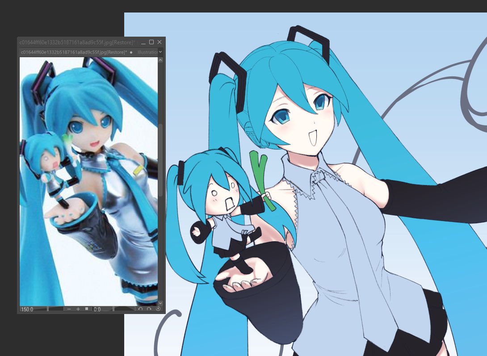The width and height of the screenshot is (487, 356).
Task: Click the square fit-view icon beside zoom plus
Action: coord(87,309)
